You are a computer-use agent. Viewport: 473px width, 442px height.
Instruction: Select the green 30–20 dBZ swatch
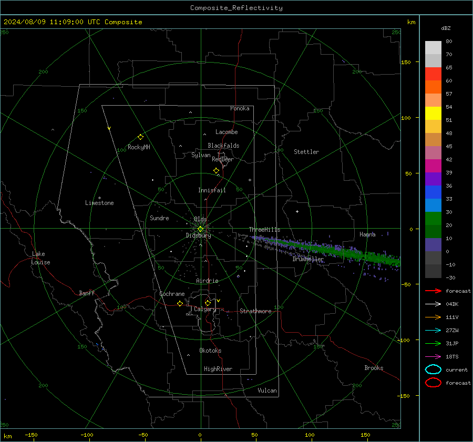(433, 218)
